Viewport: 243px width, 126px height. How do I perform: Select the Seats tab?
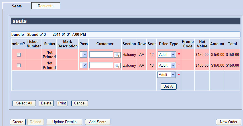point(17,6)
